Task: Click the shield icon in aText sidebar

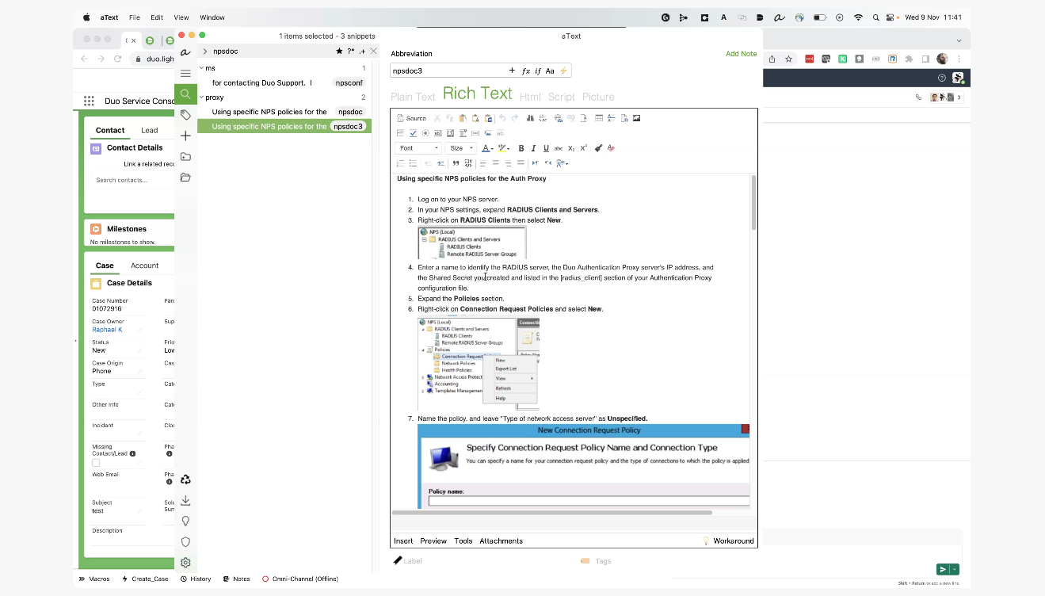Action: coord(185,542)
